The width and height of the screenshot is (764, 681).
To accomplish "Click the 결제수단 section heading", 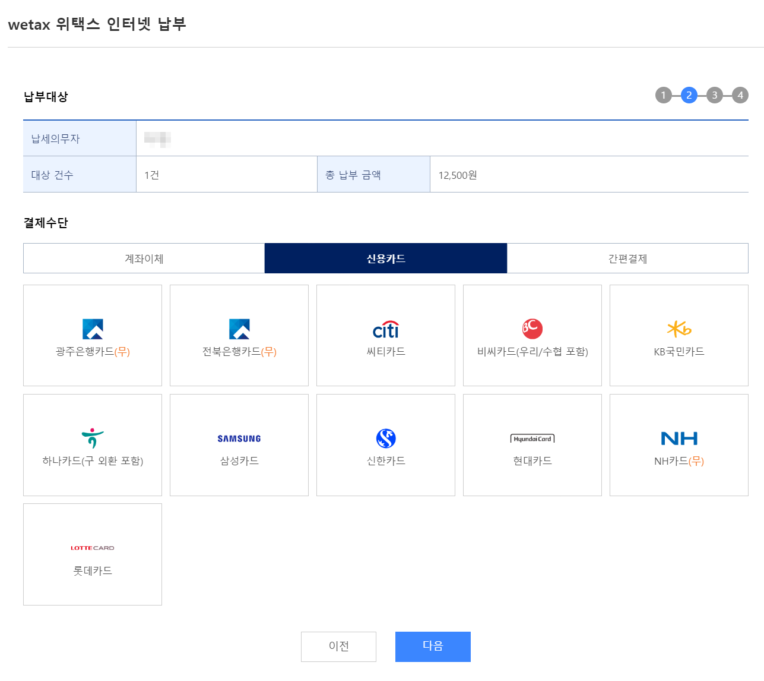I will [x=46, y=223].
